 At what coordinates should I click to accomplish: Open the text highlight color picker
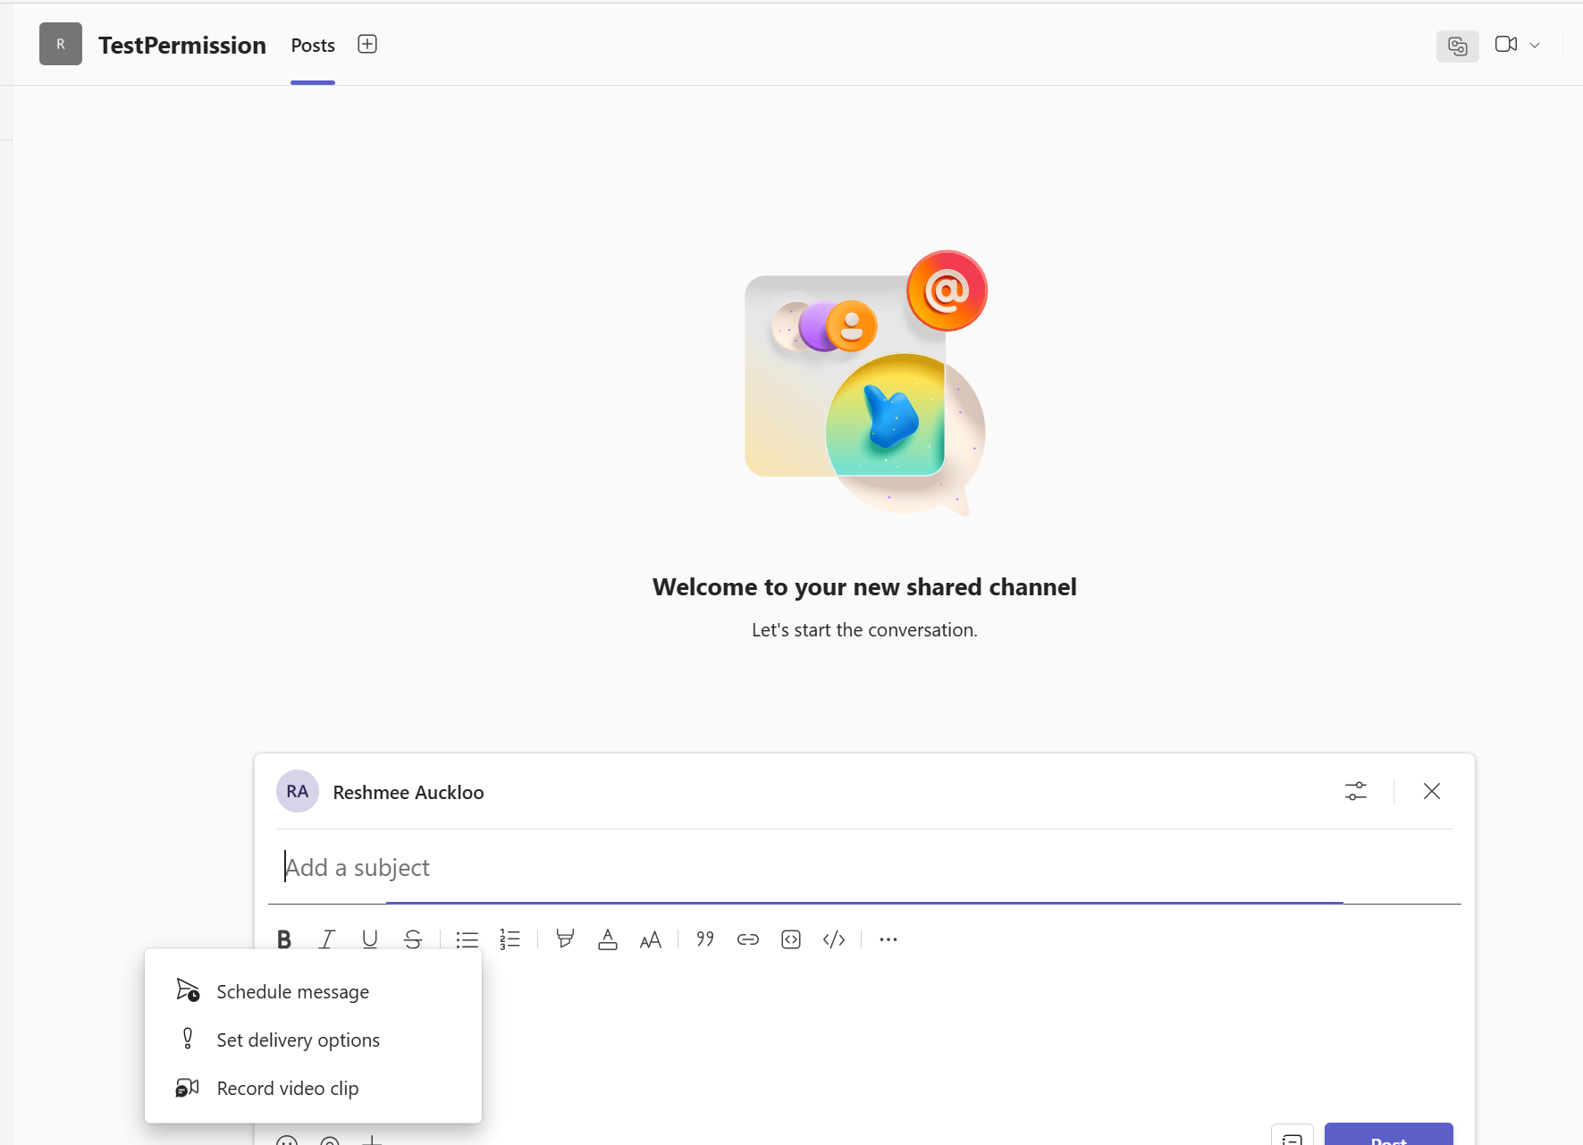click(x=565, y=939)
